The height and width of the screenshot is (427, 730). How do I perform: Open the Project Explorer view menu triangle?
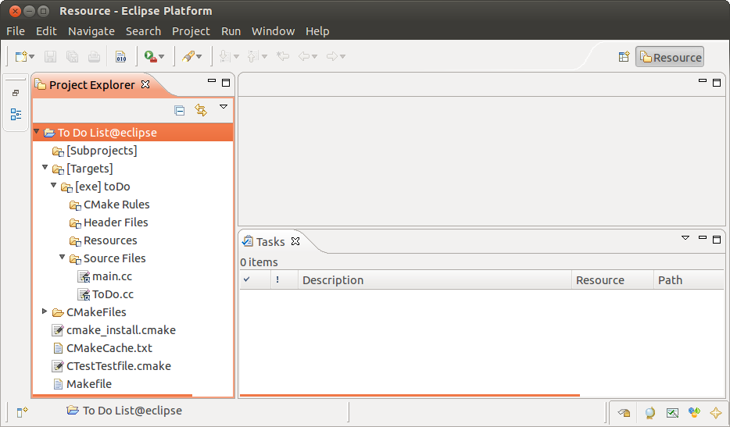click(x=224, y=107)
